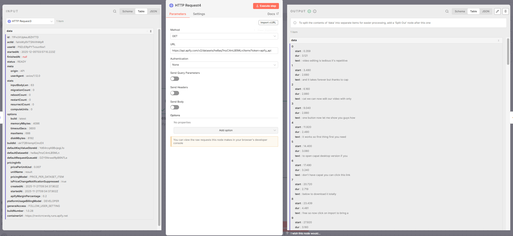Click the output info icon
This screenshot has width=513, height=236.
tap(315, 11)
